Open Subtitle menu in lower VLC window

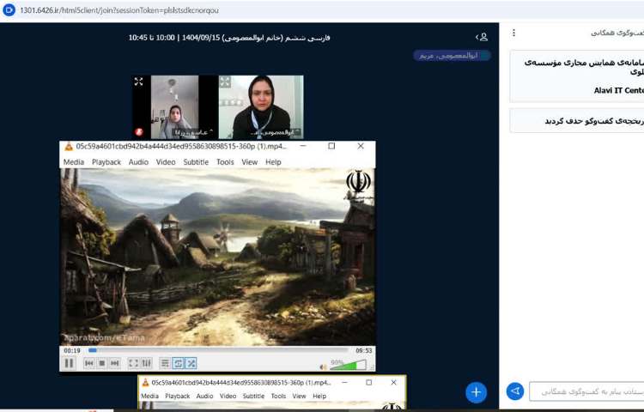tap(253, 396)
